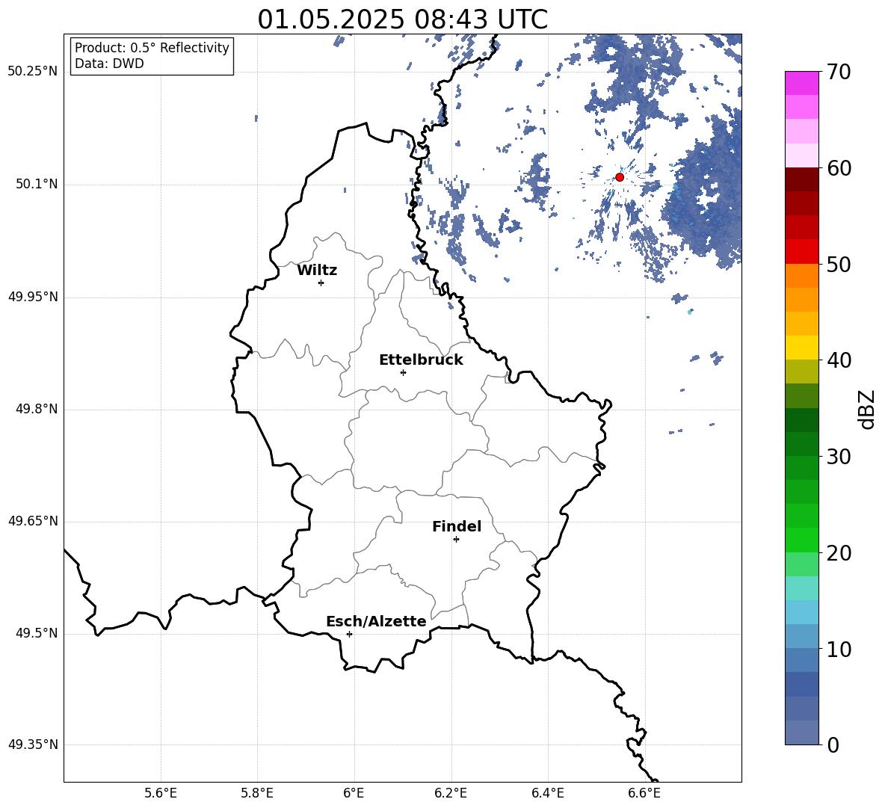
Task: Click the 10 value on colorbar
Action: tap(839, 649)
